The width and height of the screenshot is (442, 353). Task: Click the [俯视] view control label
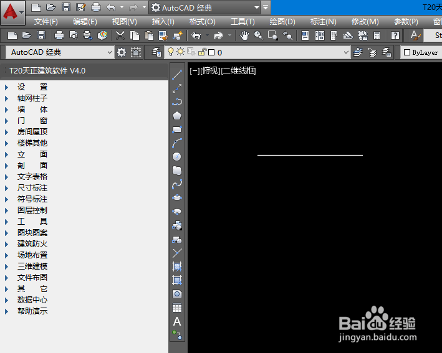(x=210, y=70)
